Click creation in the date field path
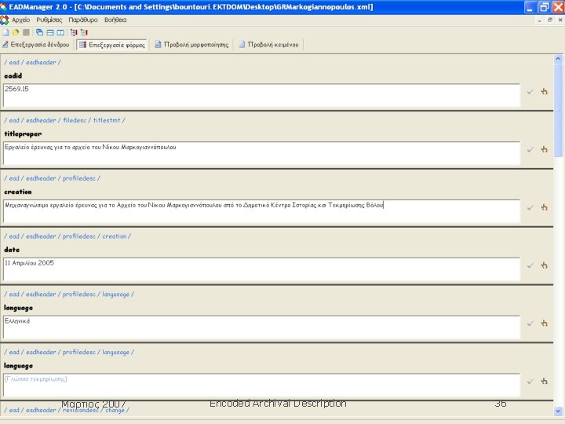The image size is (565, 424). [115, 236]
